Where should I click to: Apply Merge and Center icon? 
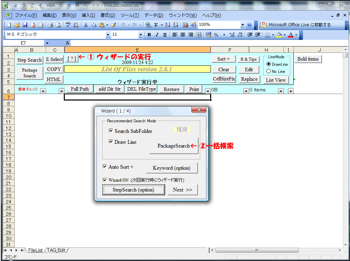pyautogui.click(x=199, y=35)
